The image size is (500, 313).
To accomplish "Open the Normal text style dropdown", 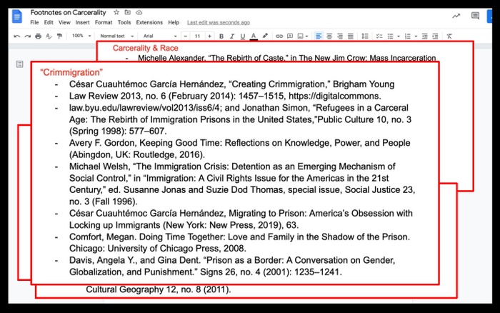I will [116, 36].
